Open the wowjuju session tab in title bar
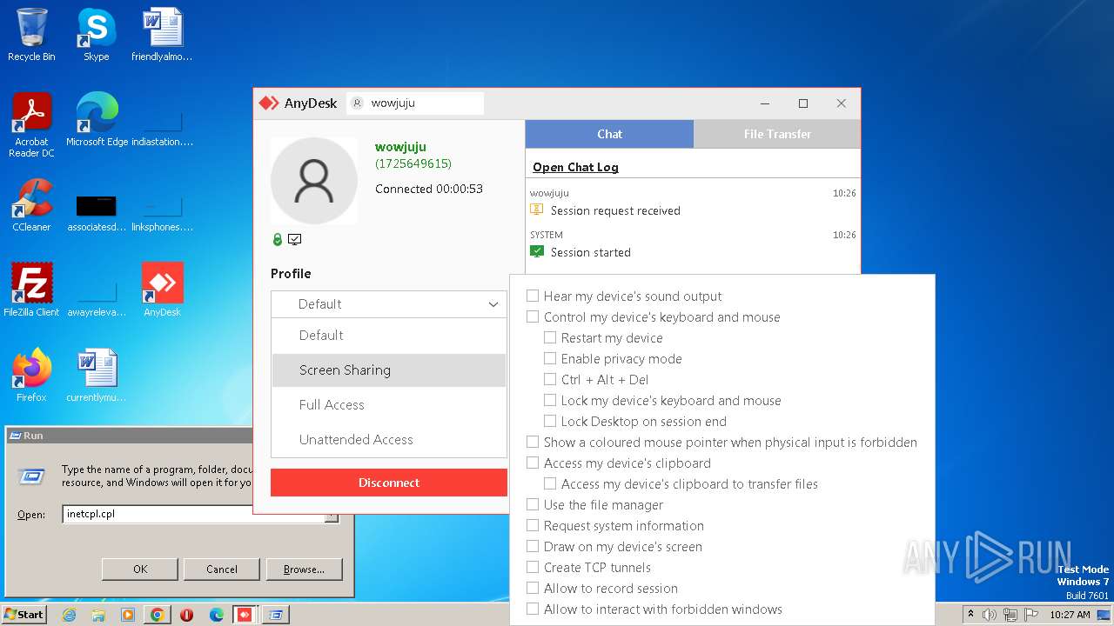This screenshot has height=626, width=1114. 415,103
